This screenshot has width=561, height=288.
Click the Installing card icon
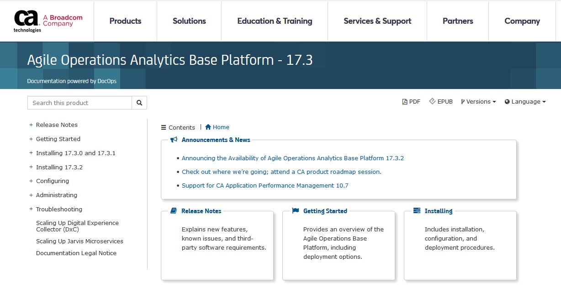pos(417,211)
